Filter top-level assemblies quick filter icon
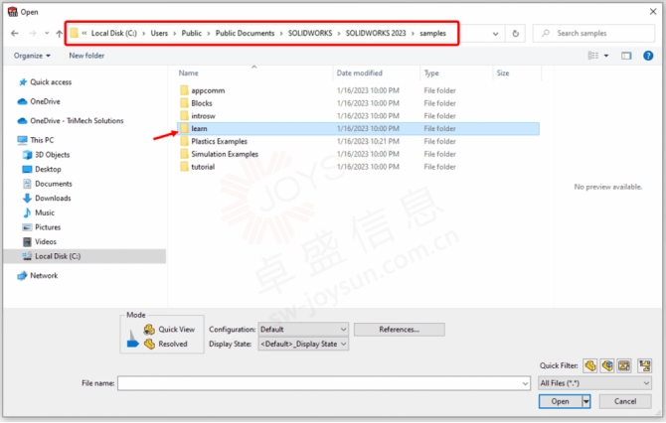 (645, 365)
